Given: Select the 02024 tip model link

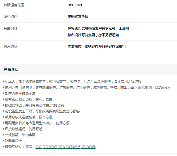Looking at the screenshot, I should [61, 147].
